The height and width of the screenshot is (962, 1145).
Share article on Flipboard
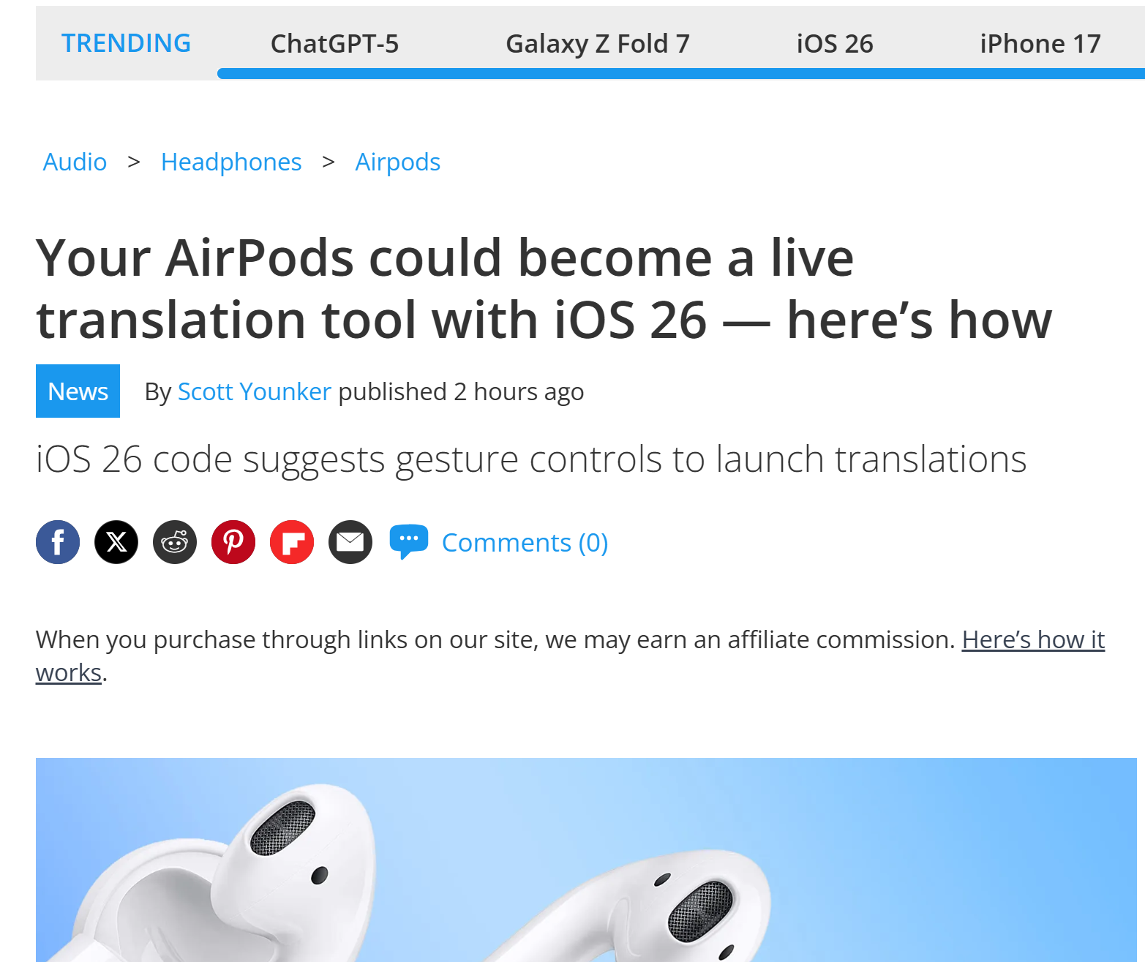click(x=292, y=542)
